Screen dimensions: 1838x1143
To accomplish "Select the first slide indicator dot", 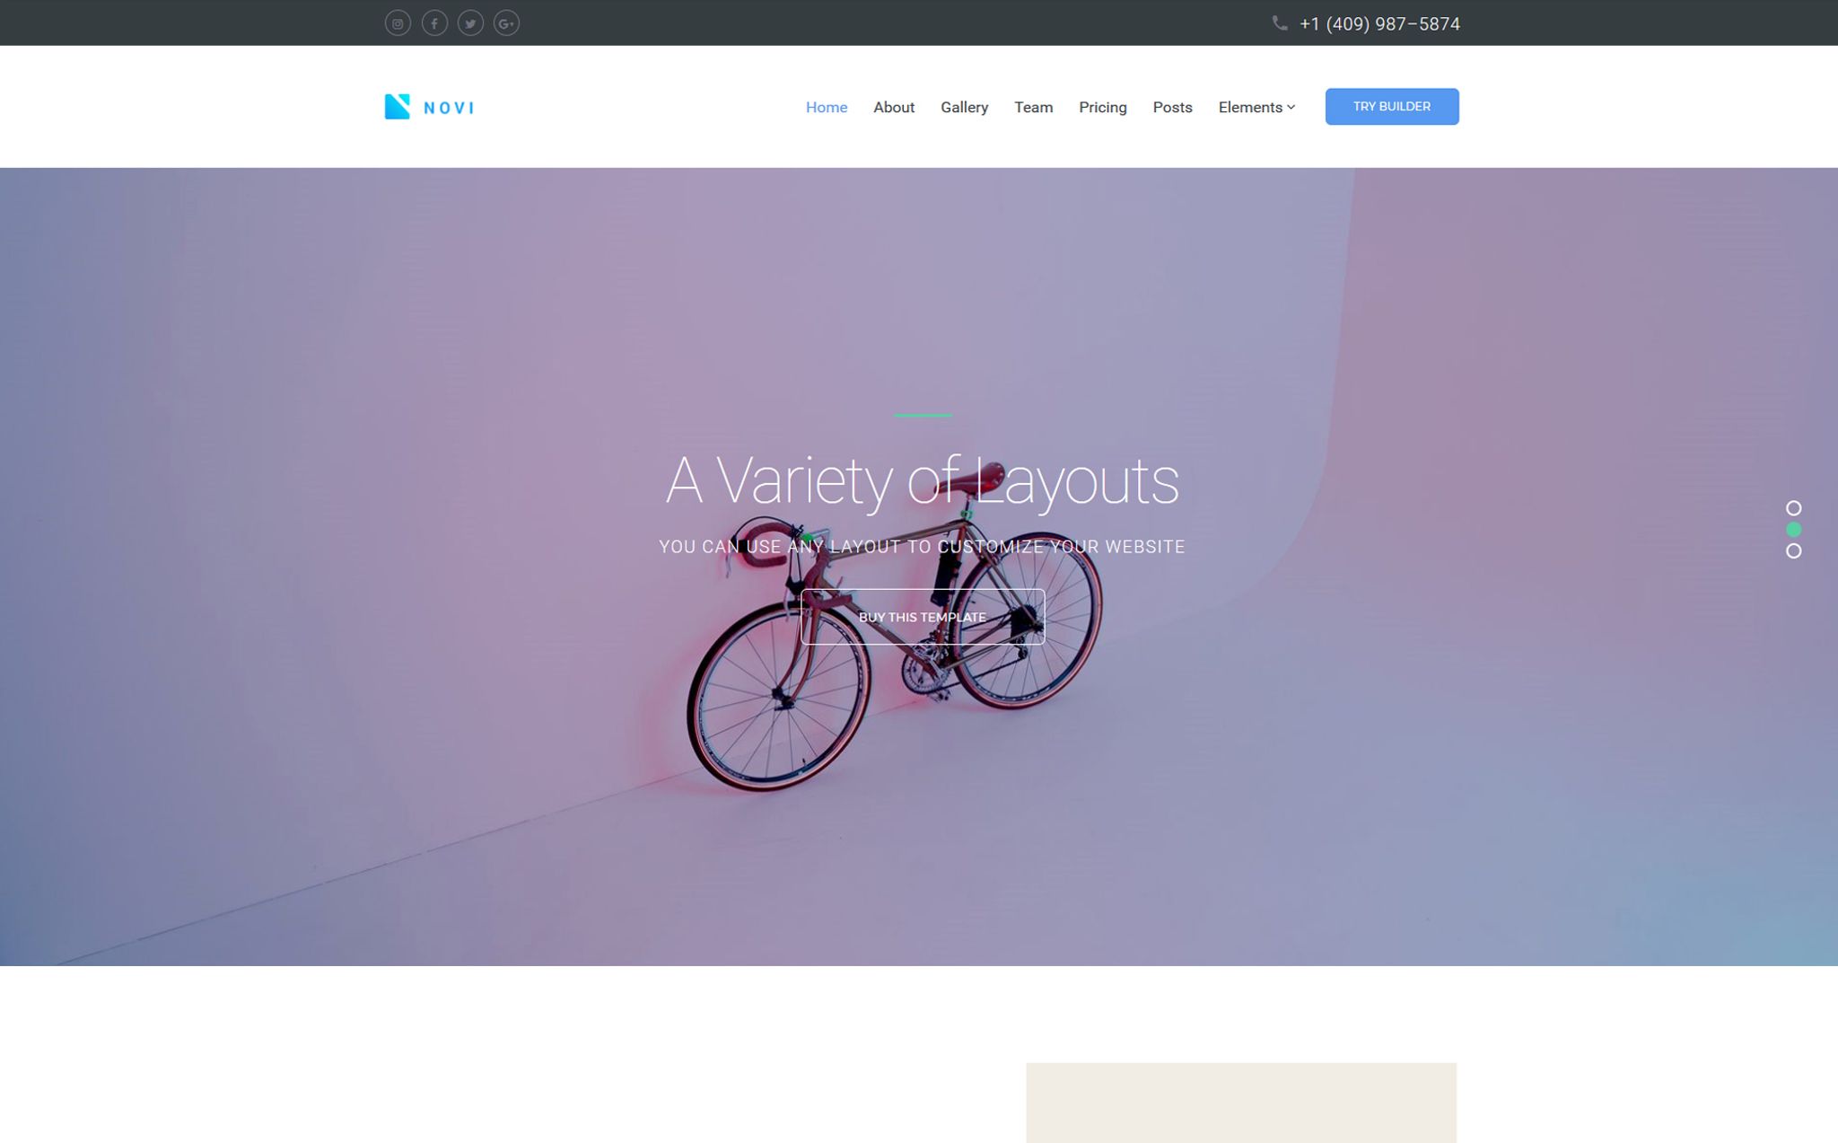I will (1793, 508).
